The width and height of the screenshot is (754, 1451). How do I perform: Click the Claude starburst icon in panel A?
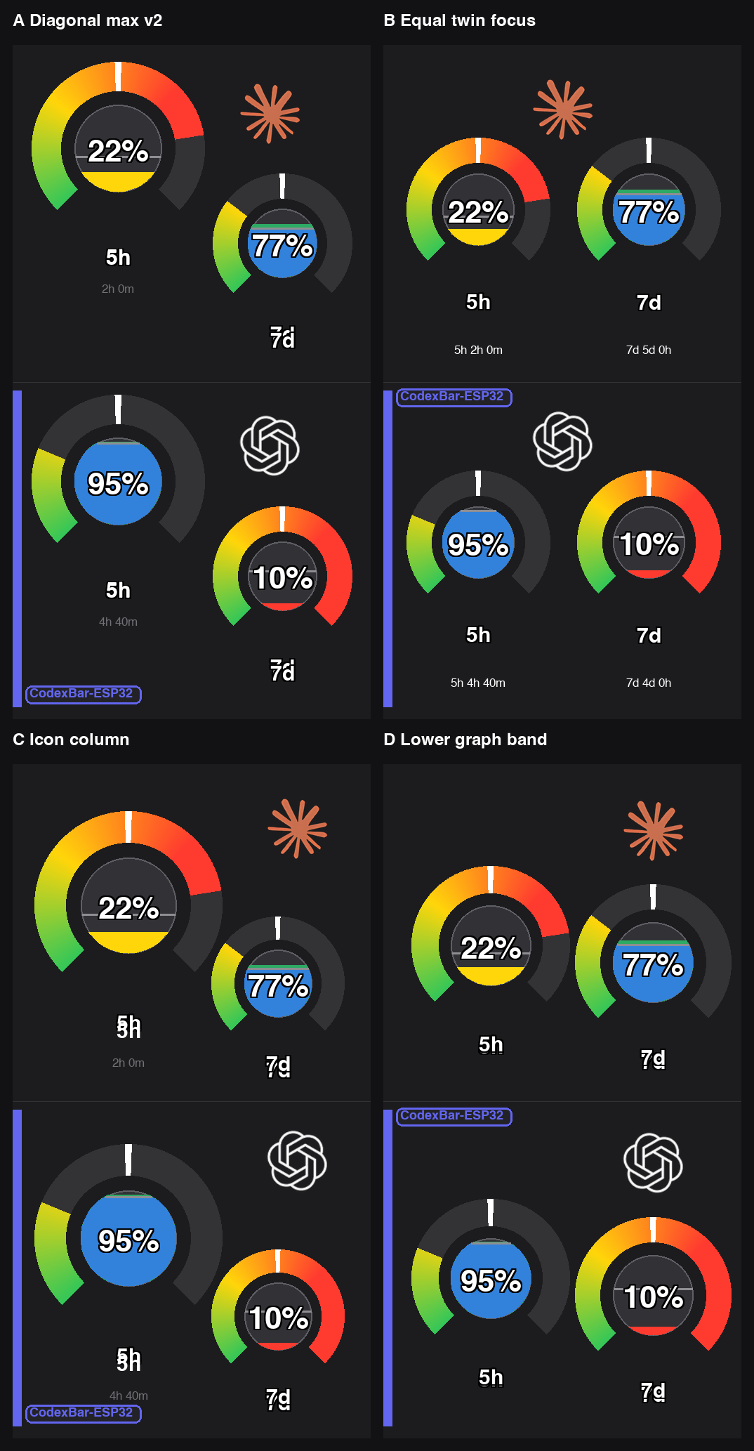click(x=270, y=113)
